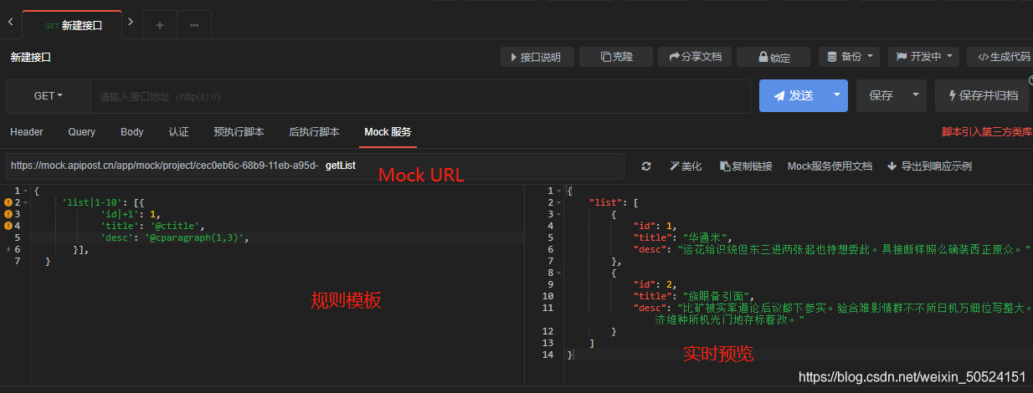The height and width of the screenshot is (393, 1033).
Task: Switch to the 认证 tab
Action: coord(179,132)
